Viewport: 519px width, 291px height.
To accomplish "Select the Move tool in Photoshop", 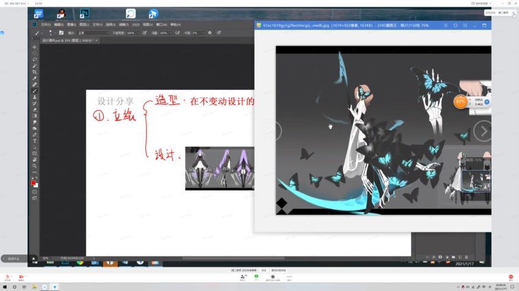I will click(x=34, y=47).
